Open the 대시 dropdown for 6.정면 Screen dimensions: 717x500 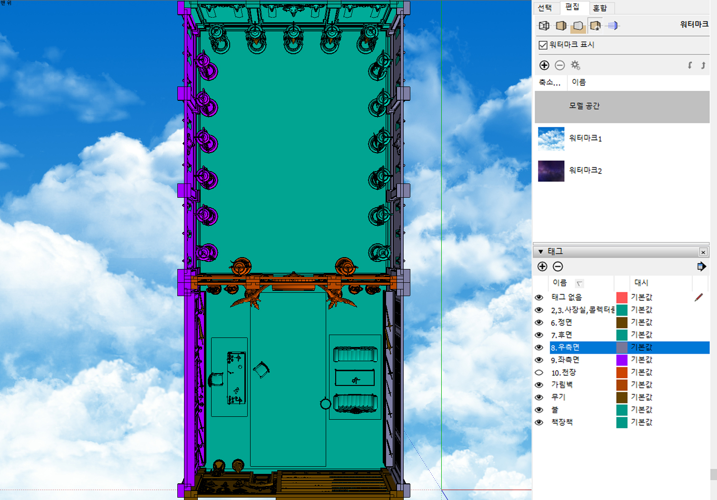[641, 322]
